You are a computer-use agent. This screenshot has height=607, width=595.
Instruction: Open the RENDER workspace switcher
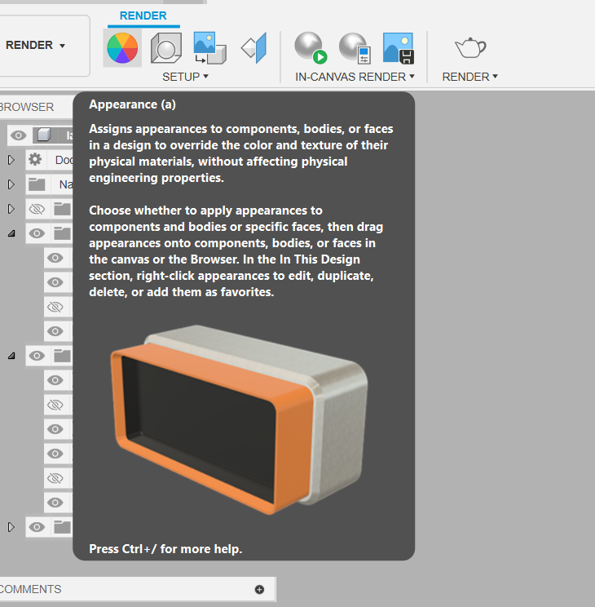(36, 46)
